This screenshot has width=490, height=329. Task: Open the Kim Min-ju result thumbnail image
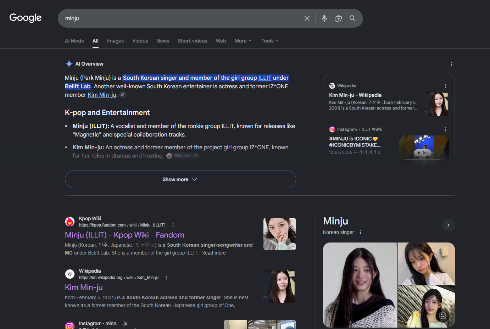click(x=280, y=286)
